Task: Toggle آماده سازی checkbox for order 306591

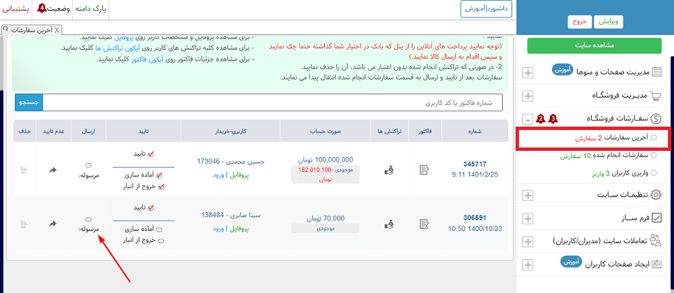Action: [x=160, y=229]
